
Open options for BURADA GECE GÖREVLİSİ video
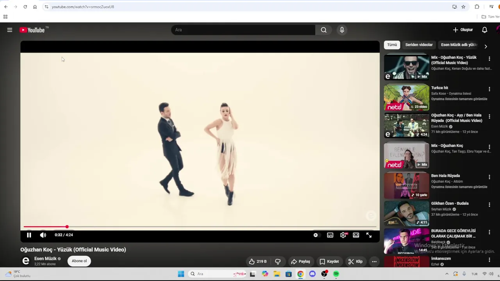[x=489, y=232]
